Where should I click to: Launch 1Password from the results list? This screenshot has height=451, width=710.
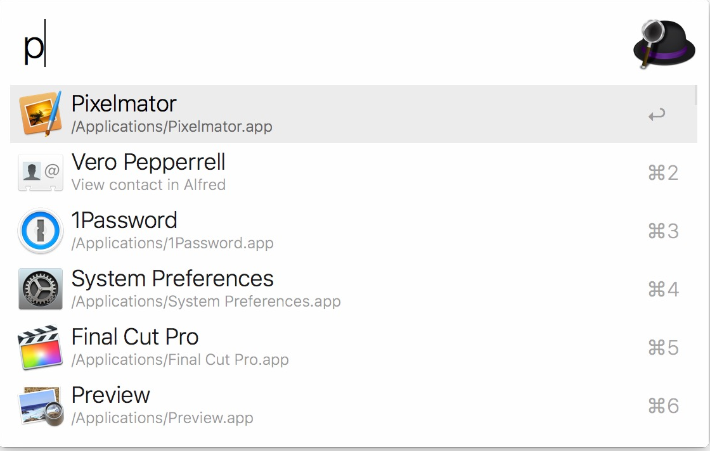(x=124, y=220)
